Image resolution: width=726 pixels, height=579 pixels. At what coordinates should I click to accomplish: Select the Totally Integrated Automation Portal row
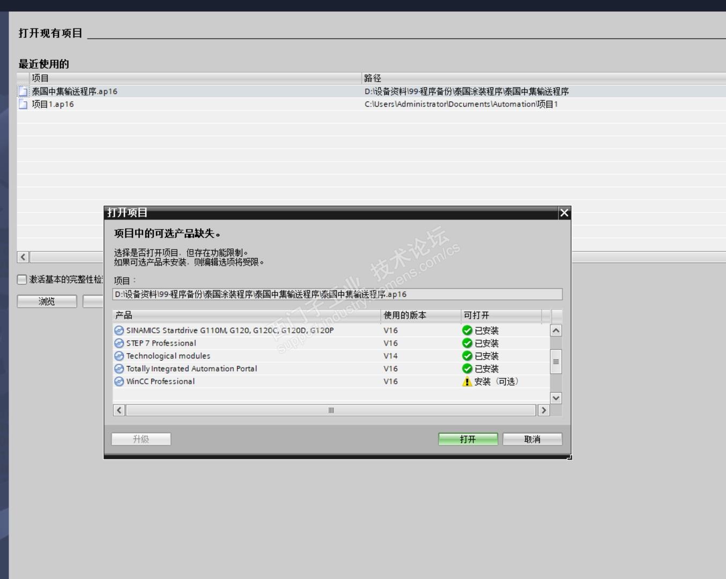coord(331,369)
